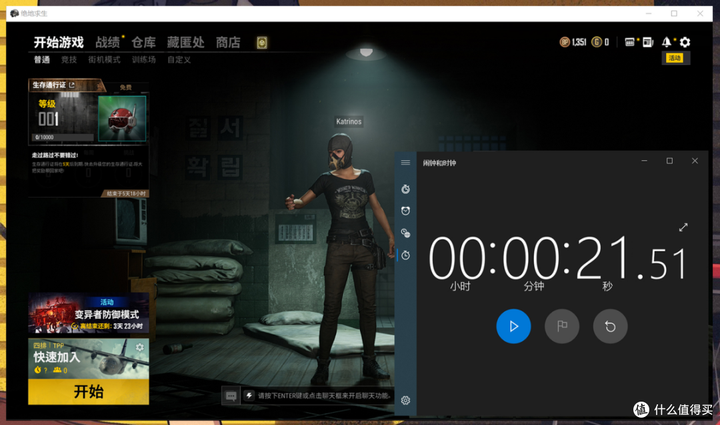The width and height of the screenshot is (720, 425).
Task: Open the game settings gear icon
Action: (x=685, y=42)
